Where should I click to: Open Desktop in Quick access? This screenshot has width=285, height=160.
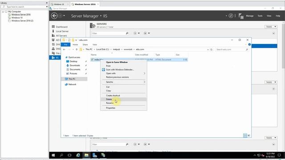coord(73,61)
